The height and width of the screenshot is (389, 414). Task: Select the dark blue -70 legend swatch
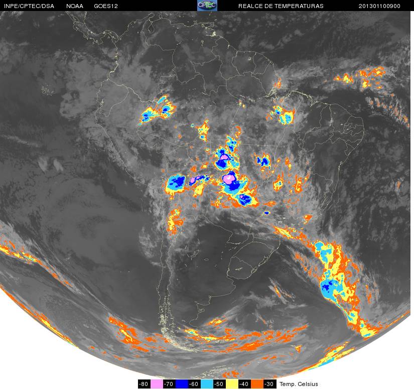pyautogui.click(x=182, y=384)
